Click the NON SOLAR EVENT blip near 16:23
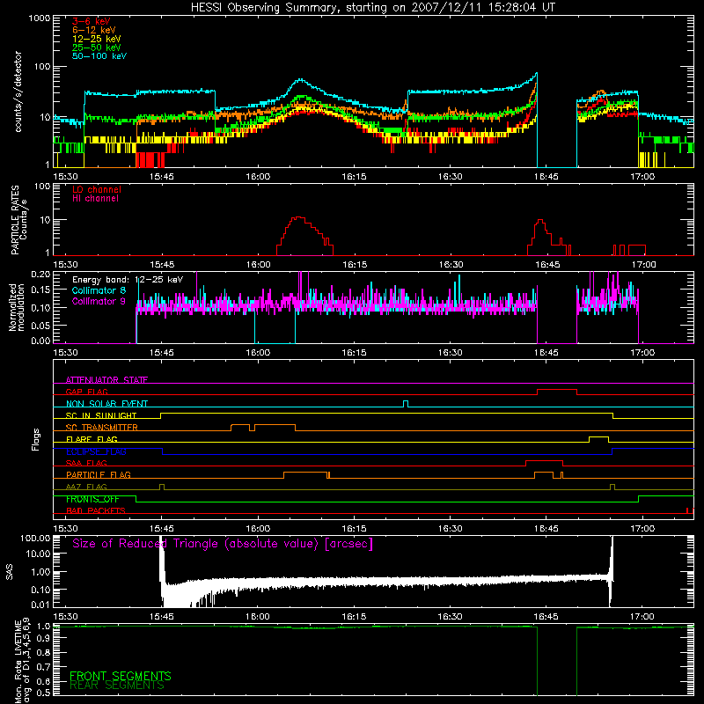 [406, 403]
